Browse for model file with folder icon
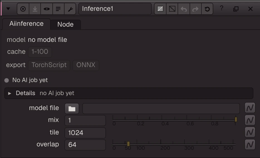This screenshot has width=260, height=158. 72,108
